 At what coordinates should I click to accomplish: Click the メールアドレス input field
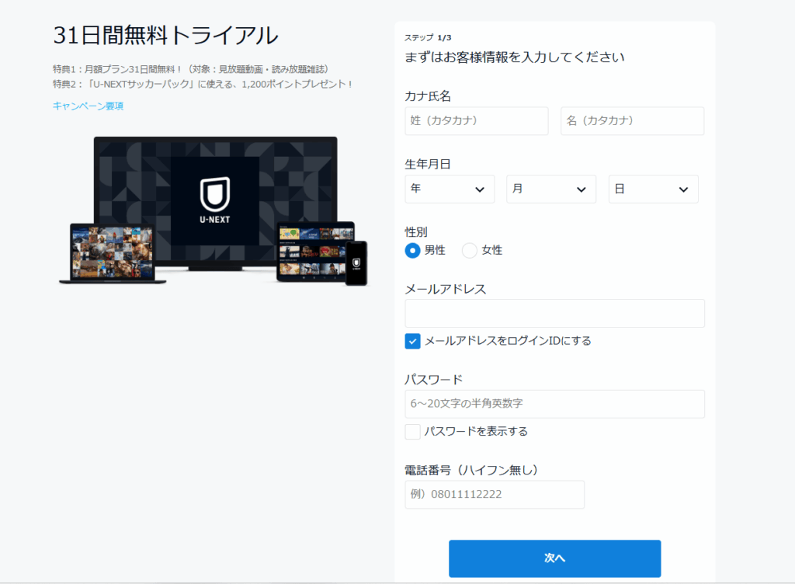click(x=554, y=313)
